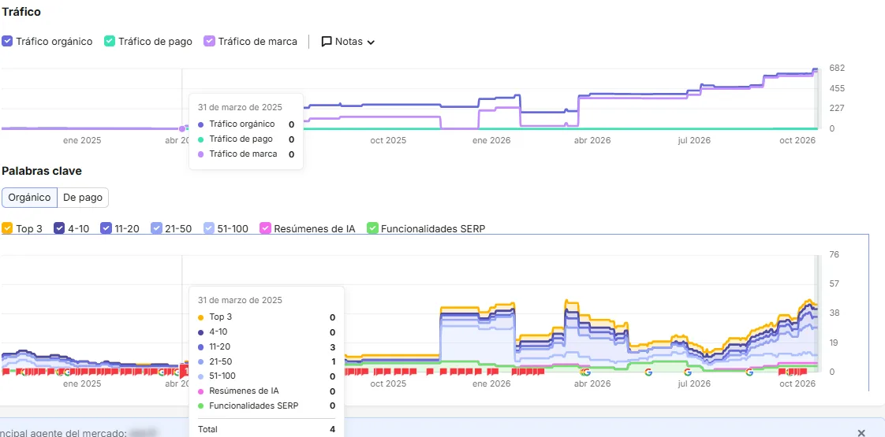Toggle the 11-20 positions checkbox
The image size is (885, 437).
pos(106,228)
